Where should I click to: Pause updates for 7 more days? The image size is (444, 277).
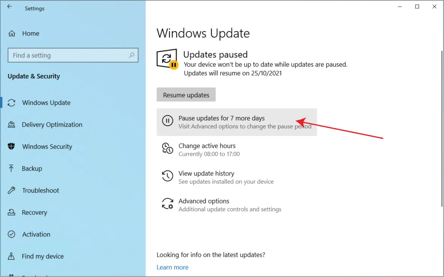click(237, 122)
